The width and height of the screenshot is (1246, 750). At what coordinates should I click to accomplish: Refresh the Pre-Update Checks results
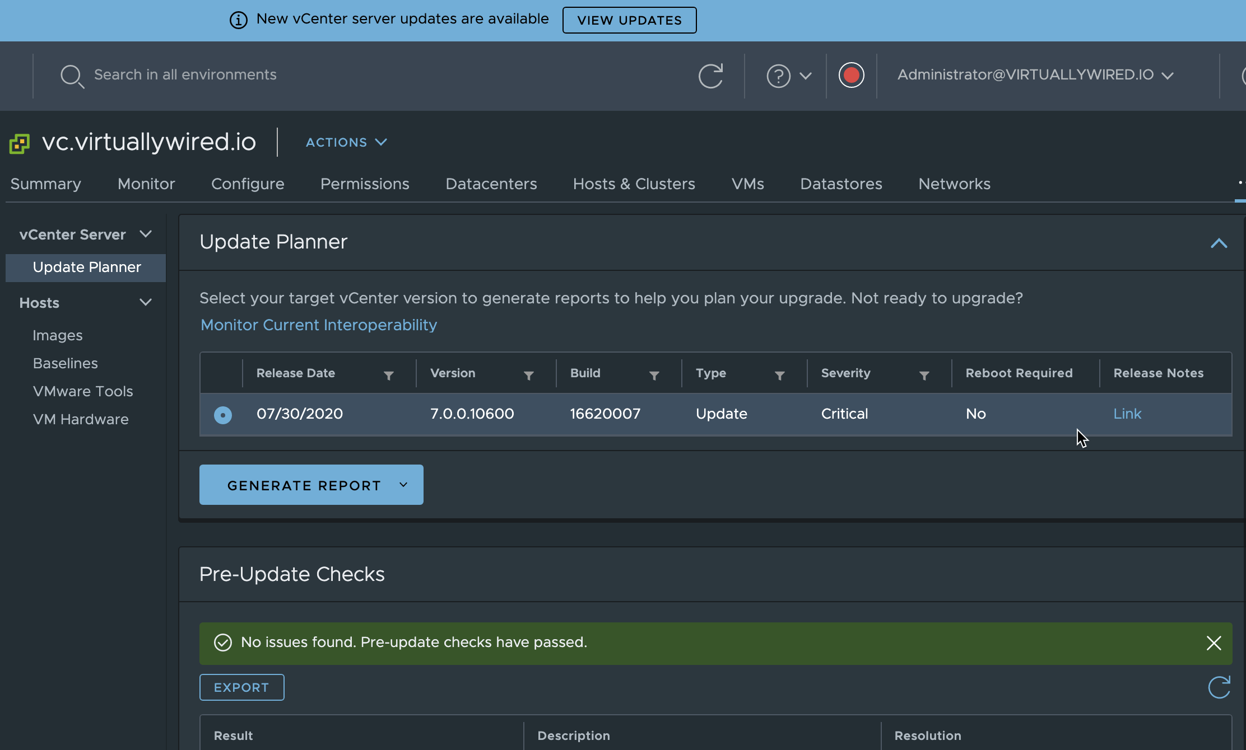click(x=1219, y=687)
